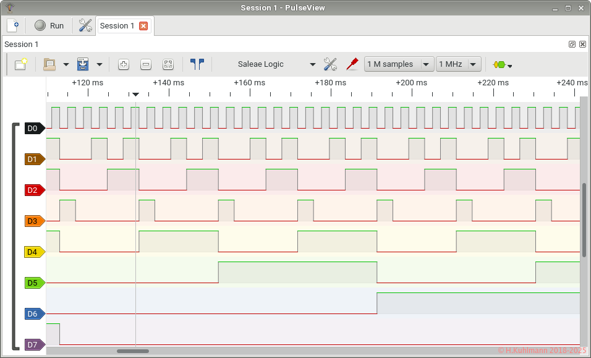Click the zoom in icon

pos(124,64)
